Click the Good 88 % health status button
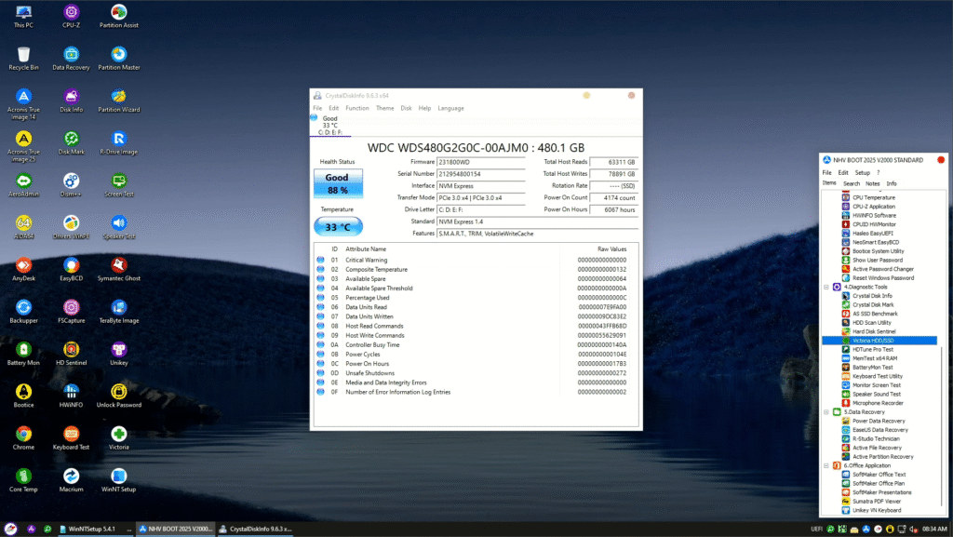 pos(337,183)
